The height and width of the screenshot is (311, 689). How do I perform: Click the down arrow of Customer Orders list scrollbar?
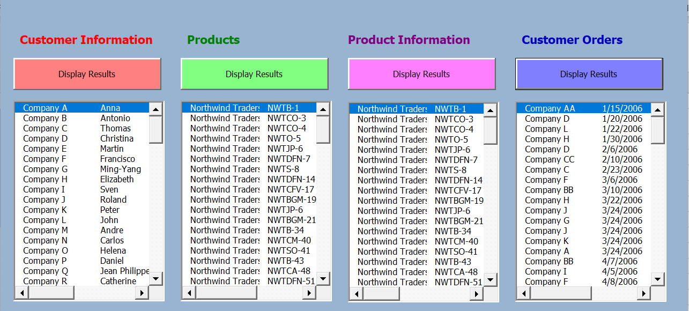click(658, 279)
